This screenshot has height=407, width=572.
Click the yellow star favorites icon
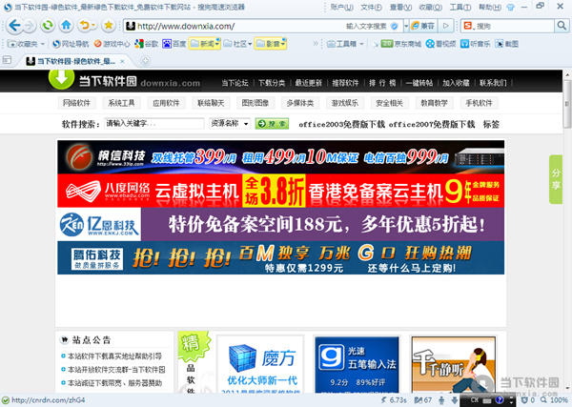tap(109, 26)
